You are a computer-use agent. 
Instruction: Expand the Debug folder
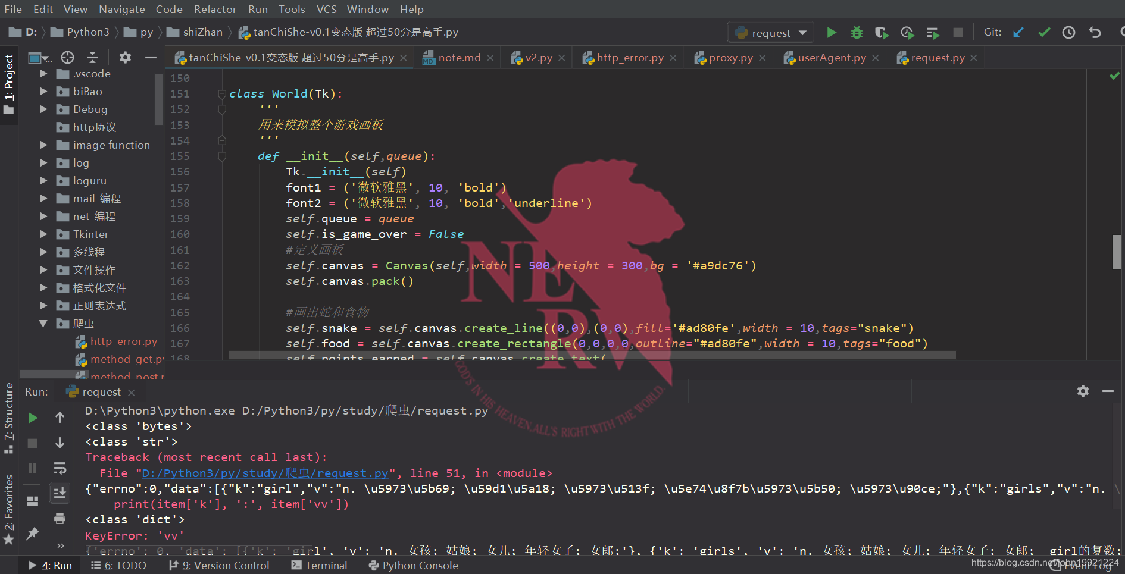pos(43,109)
